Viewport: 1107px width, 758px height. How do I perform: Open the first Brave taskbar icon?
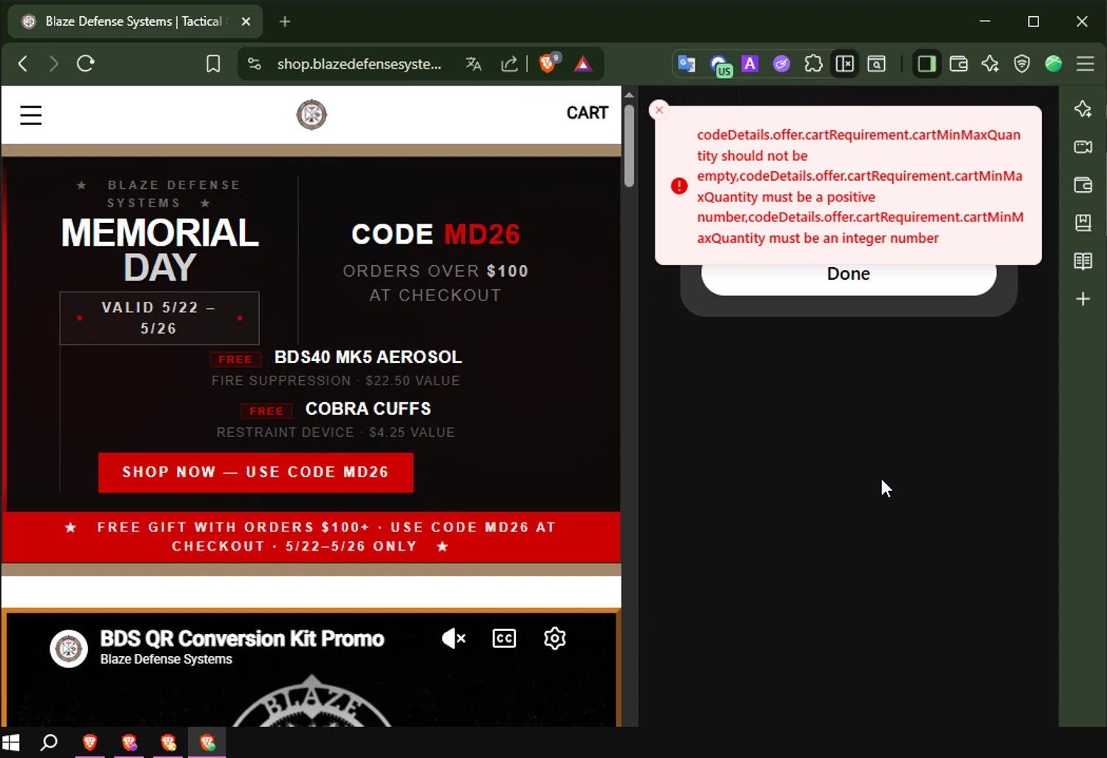pyautogui.click(x=90, y=743)
